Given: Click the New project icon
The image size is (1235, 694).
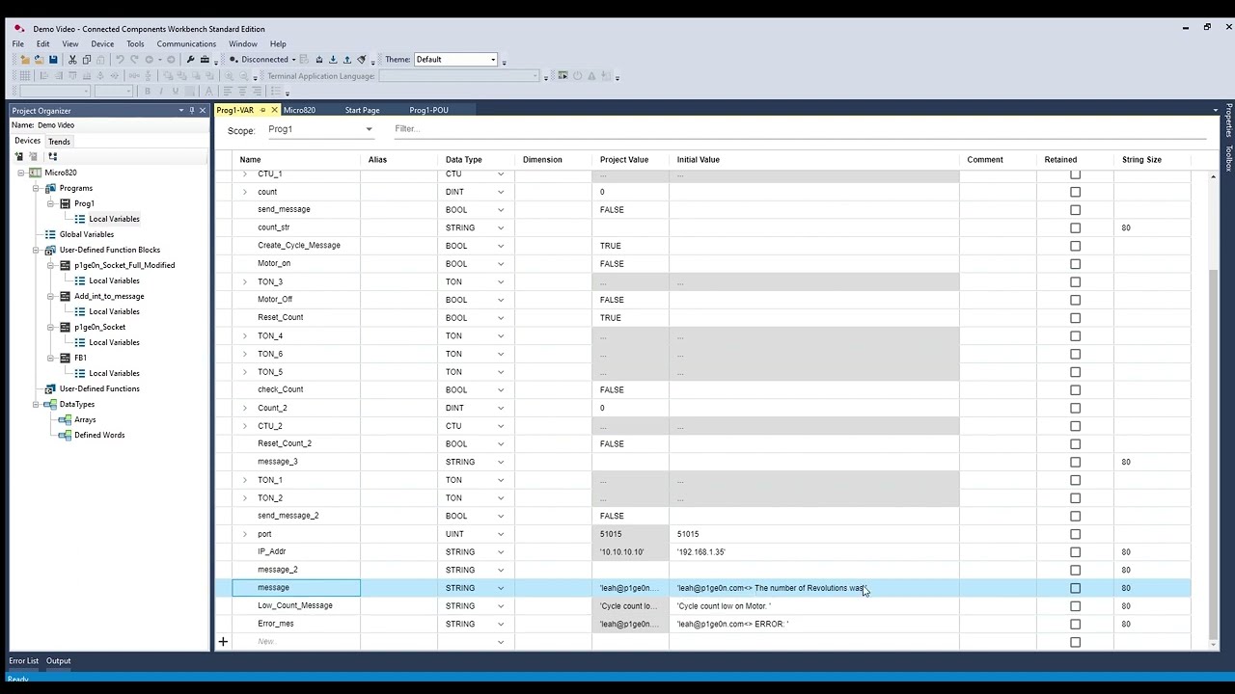Looking at the screenshot, I should pos(25,60).
